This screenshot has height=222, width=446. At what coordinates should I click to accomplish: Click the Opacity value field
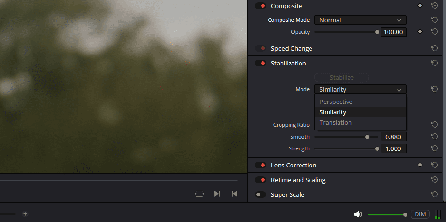[x=393, y=32]
